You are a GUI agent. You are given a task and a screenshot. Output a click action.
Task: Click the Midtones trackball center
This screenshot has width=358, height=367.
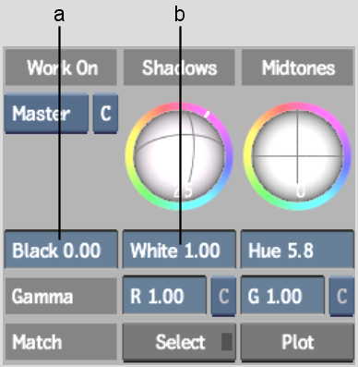[x=297, y=156]
